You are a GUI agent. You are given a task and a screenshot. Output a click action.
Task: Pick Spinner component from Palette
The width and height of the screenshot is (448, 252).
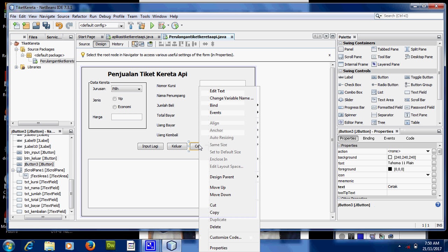pyautogui.click(x=348, y=115)
